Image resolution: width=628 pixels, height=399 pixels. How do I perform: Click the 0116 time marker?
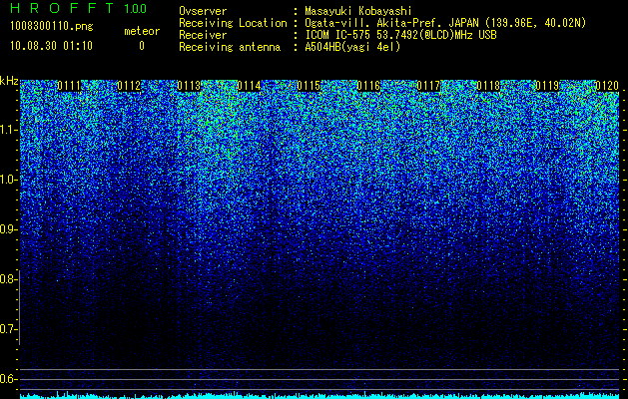pos(368,86)
